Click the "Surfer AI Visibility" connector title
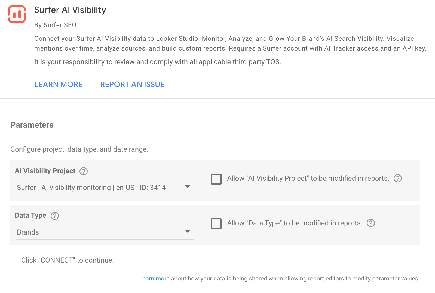 coord(70,10)
